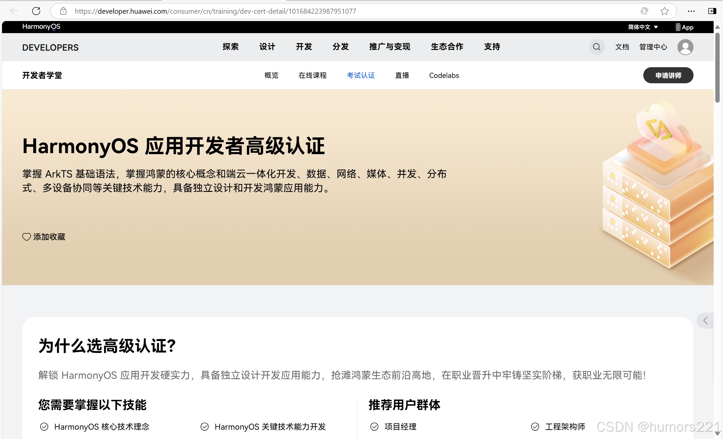Image resolution: width=723 pixels, height=439 pixels.
Task: Click the browser sidebar toggle icon
Action: (712, 11)
